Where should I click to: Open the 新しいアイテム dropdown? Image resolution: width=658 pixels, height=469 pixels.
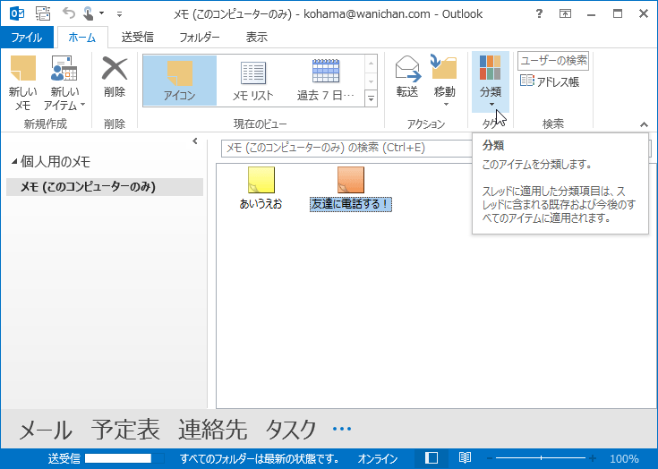(x=64, y=83)
